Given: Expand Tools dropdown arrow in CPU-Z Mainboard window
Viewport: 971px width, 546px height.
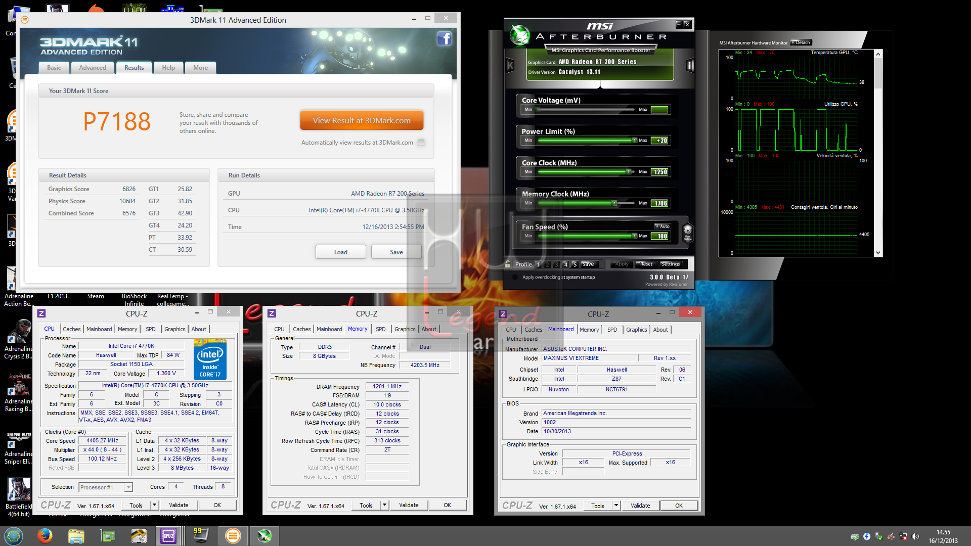Looking at the screenshot, I should (616, 505).
